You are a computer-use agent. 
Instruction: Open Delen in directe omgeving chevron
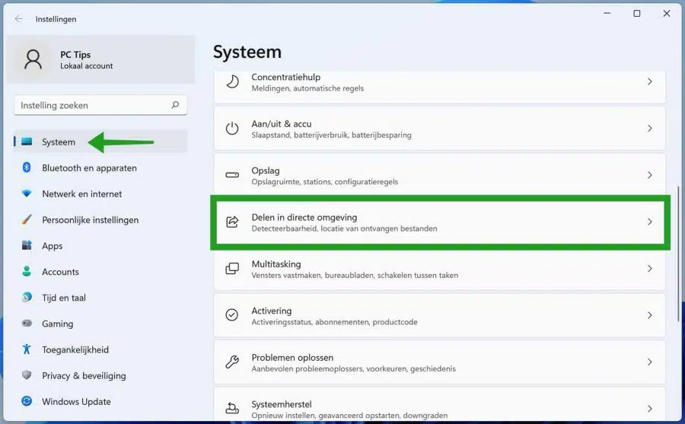[650, 222]
